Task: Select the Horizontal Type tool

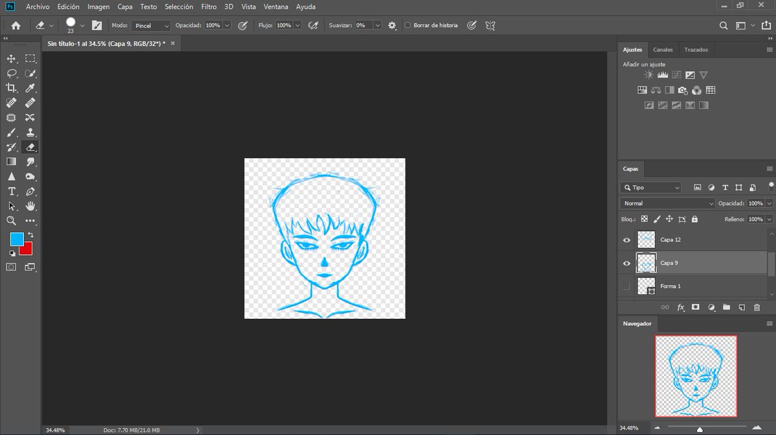Action: [x=11, y=192]
